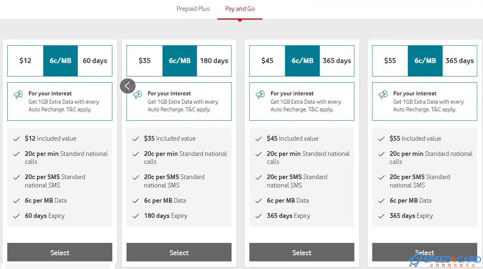Toggle the 6c/MB segment on $55 plan
The width and height of the screenshot is (483, 269).
tap(425, 61)
